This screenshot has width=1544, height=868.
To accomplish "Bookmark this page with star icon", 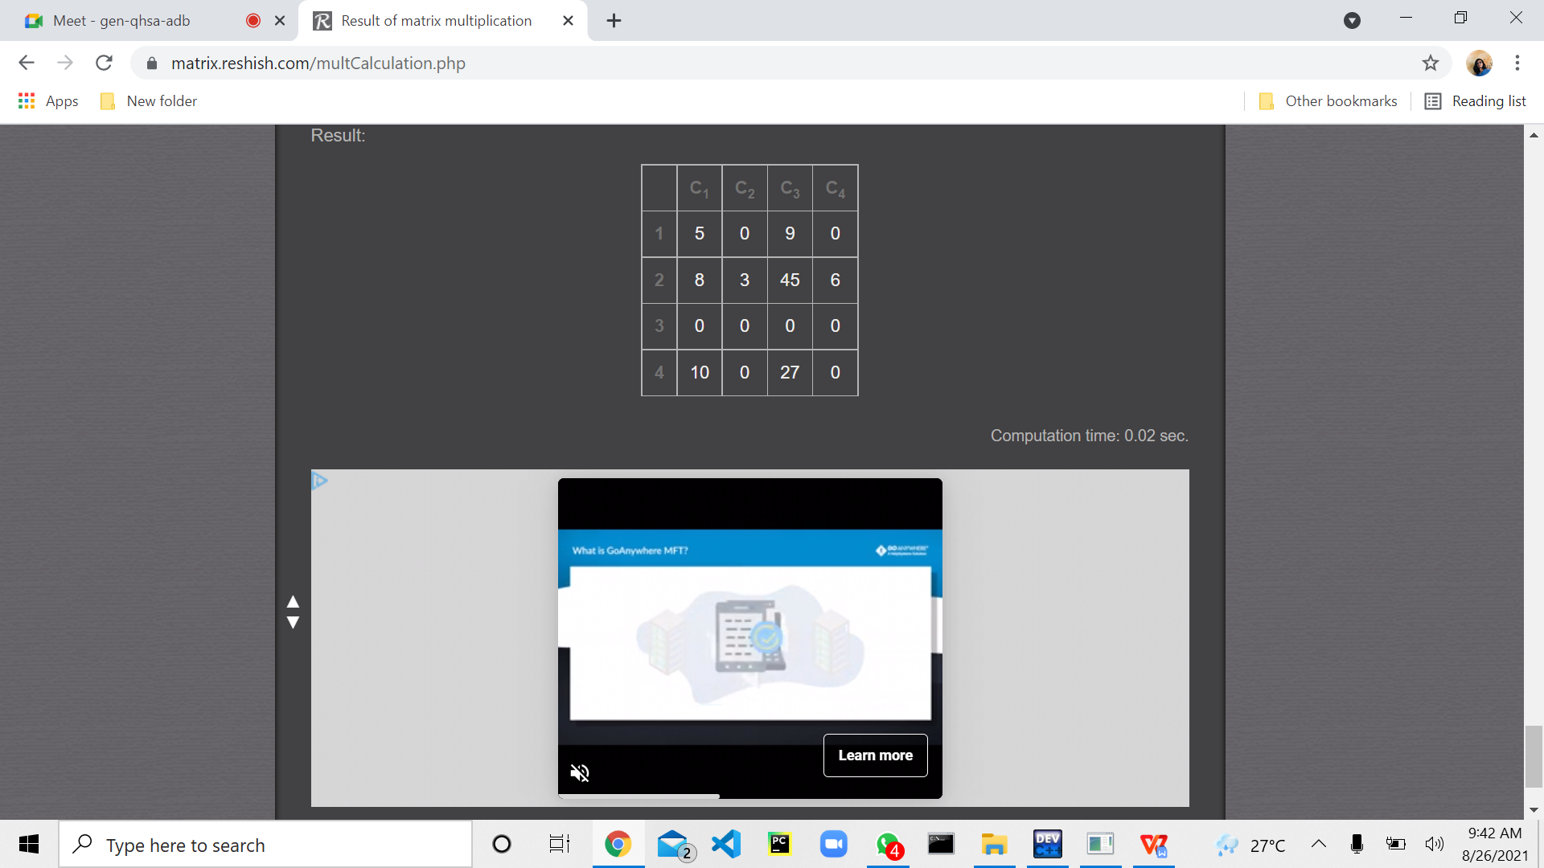I will [1430, 63].
